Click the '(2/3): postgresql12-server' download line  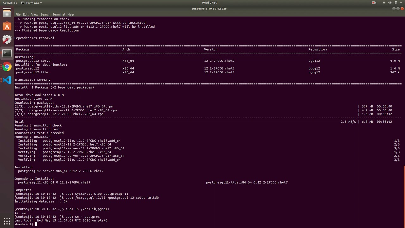pos(65,110)
